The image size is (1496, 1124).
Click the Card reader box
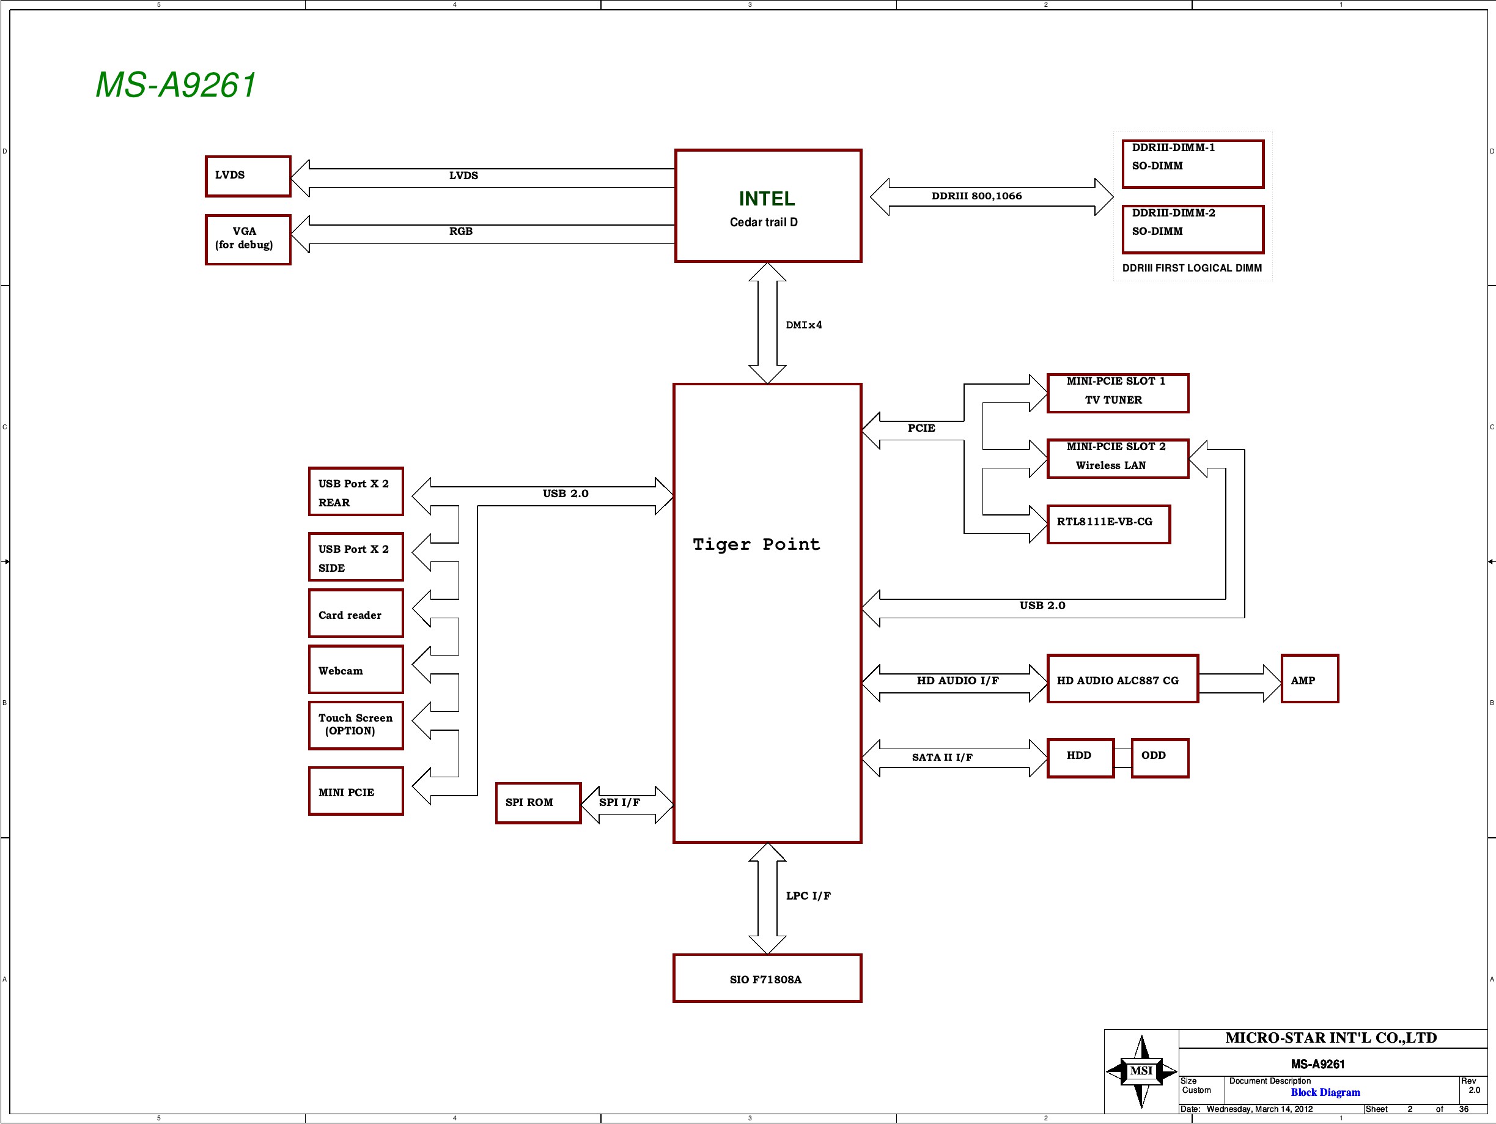[x=356, y=613]
